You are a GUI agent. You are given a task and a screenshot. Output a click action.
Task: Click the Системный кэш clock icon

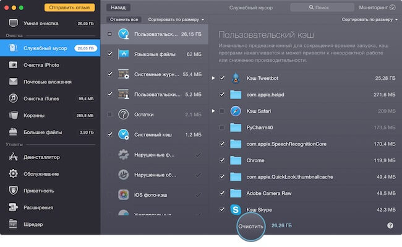123,134
